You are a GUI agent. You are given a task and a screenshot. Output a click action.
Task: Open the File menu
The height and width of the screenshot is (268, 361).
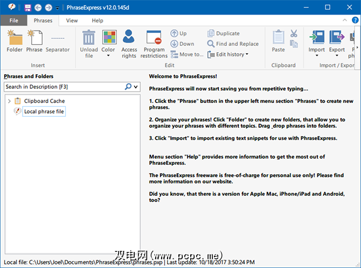[x=14, y=20]
